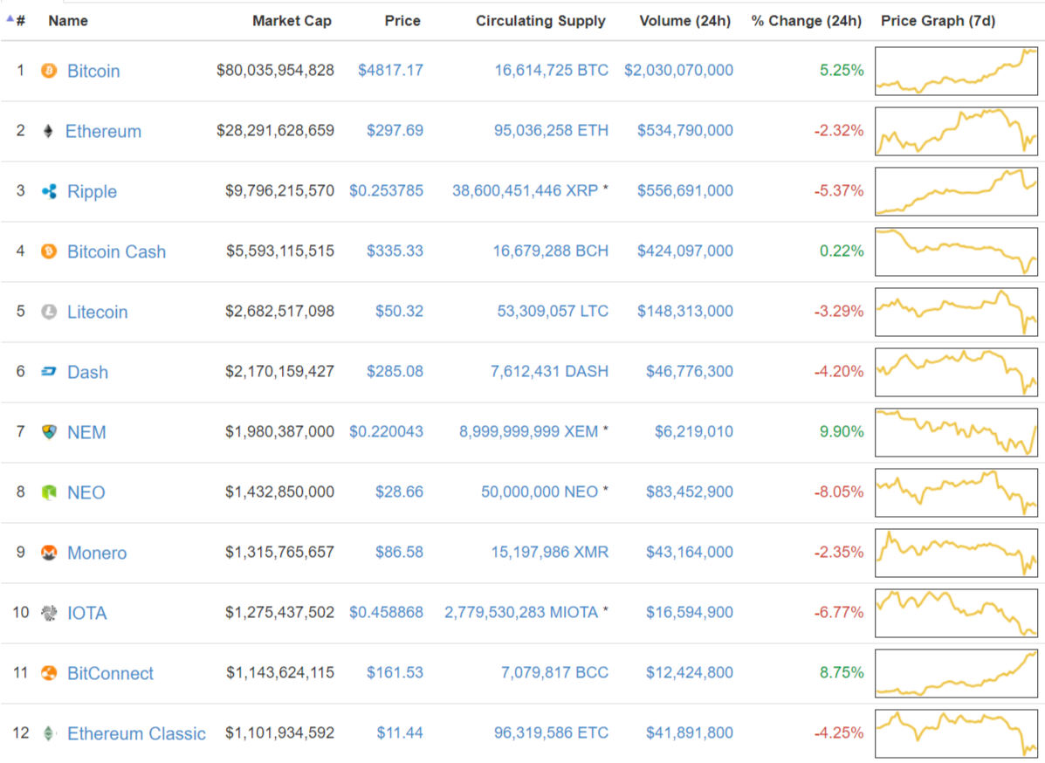Click the Monero logo icon
This screenshot has height=763, width=1045.
point(49,553)
